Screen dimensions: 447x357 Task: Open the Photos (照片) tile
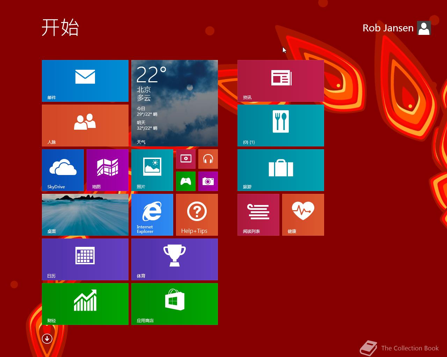pyautogui.click(x=152, y=170)
